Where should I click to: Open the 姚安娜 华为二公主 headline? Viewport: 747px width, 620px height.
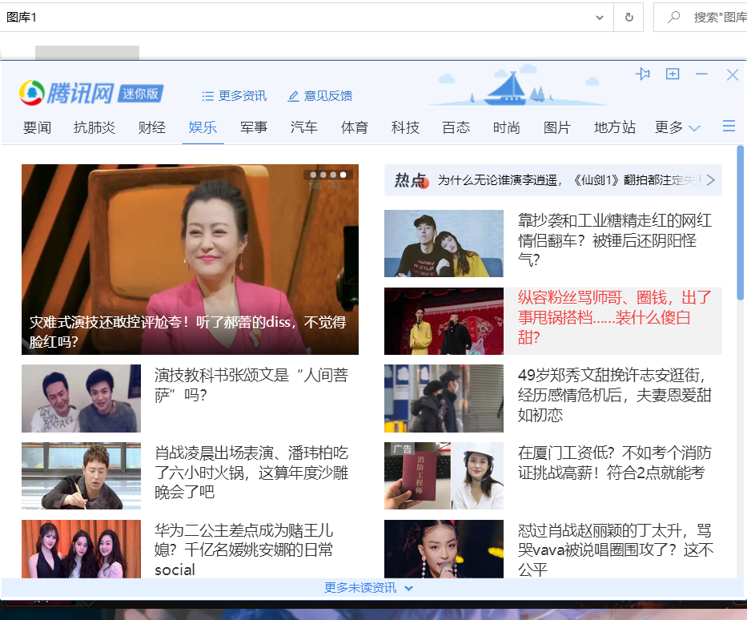(243, 550)
